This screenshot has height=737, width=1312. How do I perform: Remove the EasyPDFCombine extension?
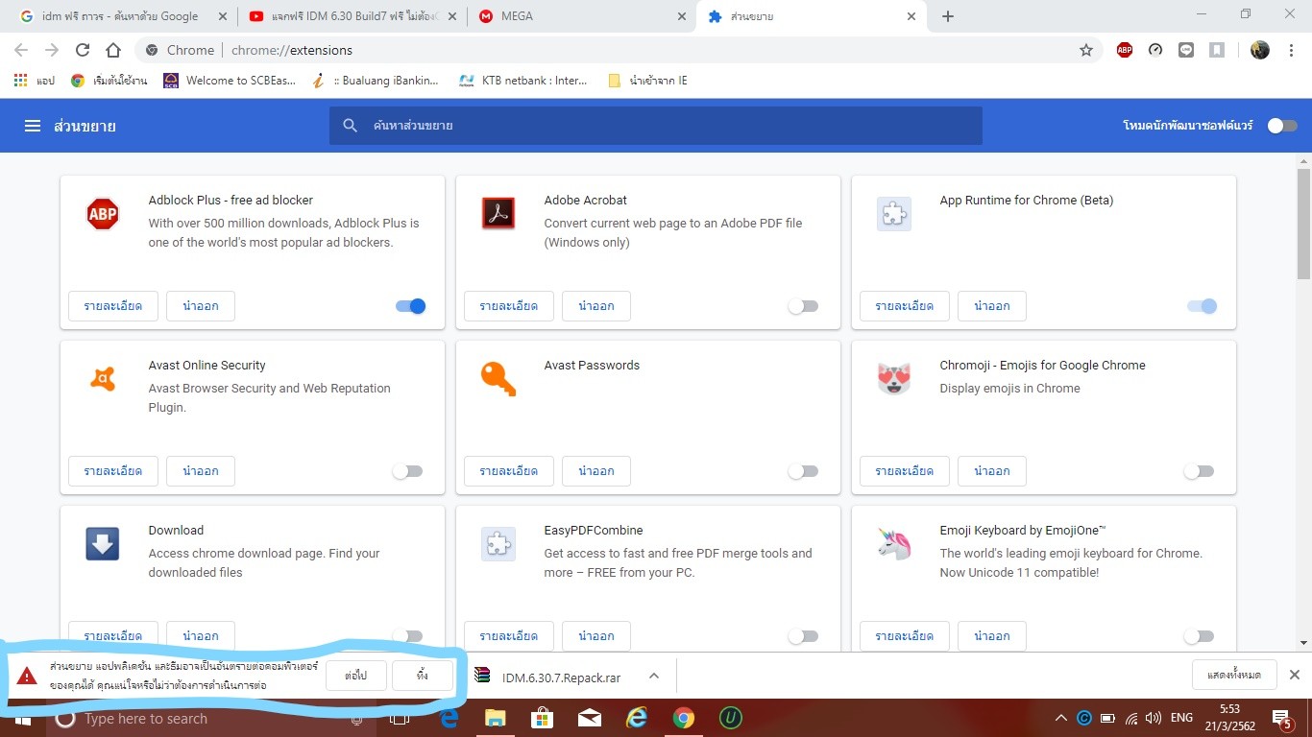pyautogui.click(x=595, y=636)
